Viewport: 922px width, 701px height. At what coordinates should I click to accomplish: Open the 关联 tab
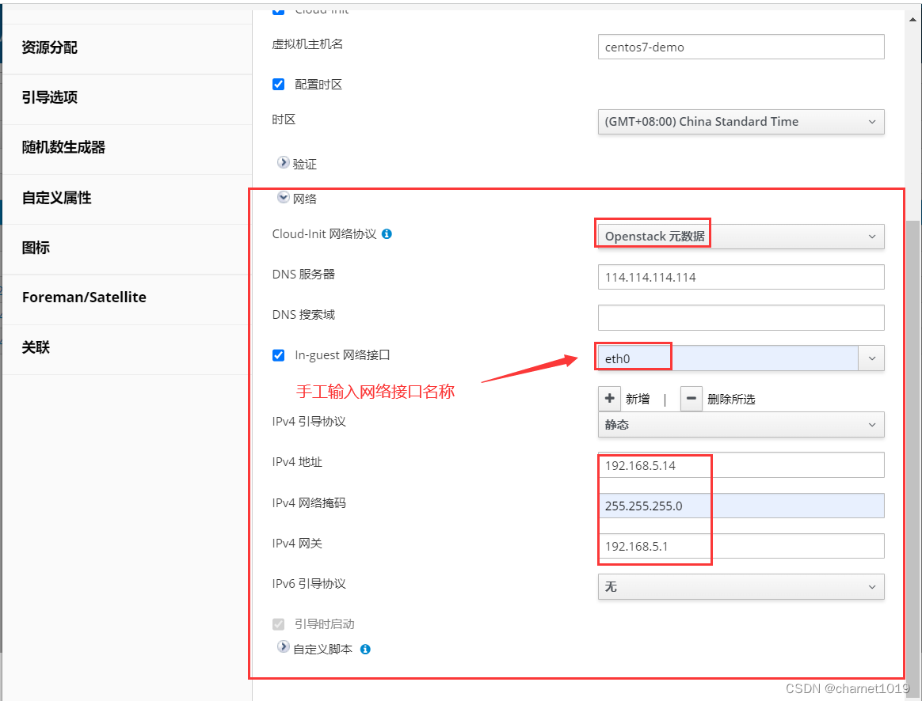point(127,350)
